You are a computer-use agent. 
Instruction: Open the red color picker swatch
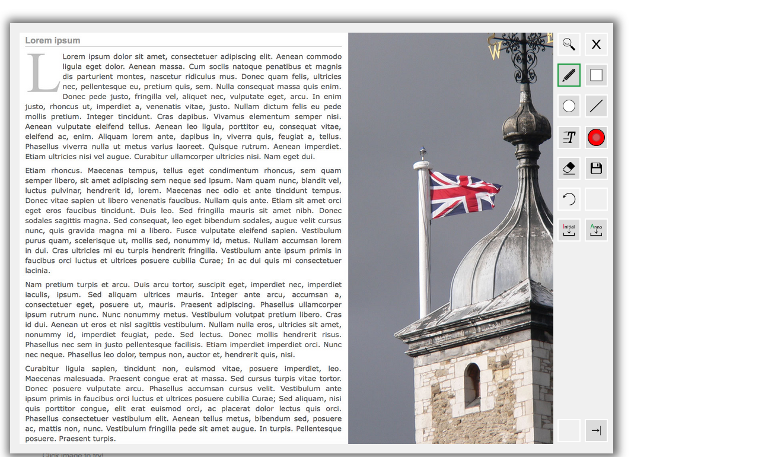596,137
